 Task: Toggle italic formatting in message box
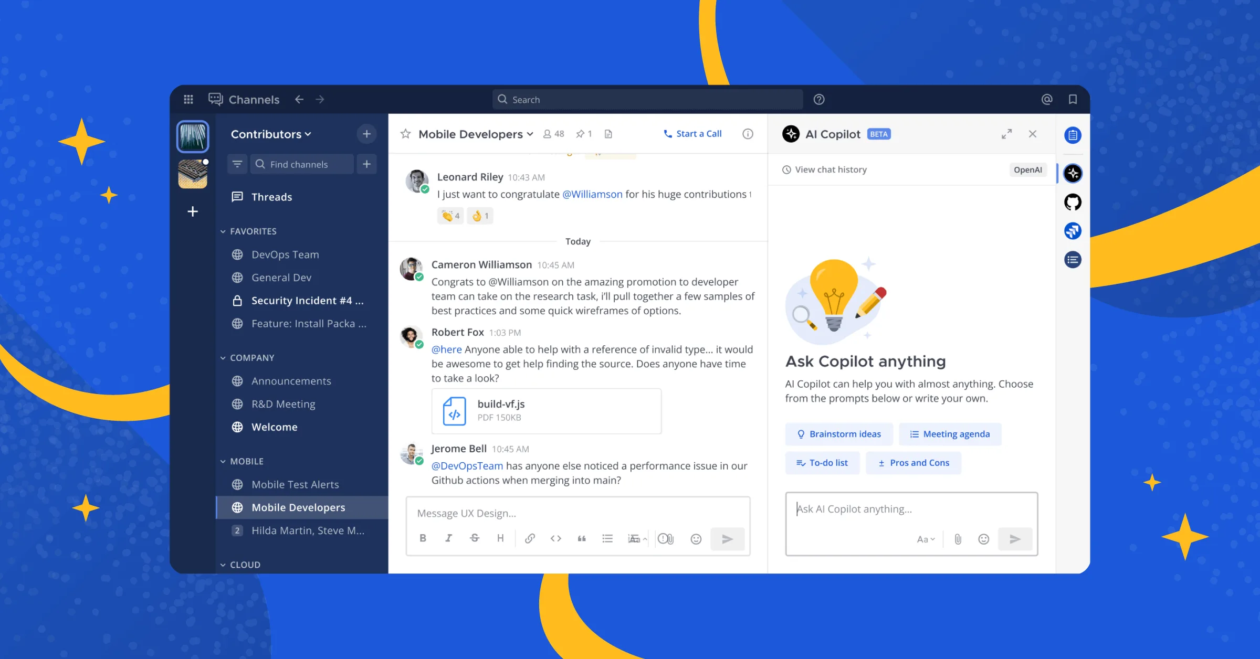pyautogui.click(x=449, y=538)
